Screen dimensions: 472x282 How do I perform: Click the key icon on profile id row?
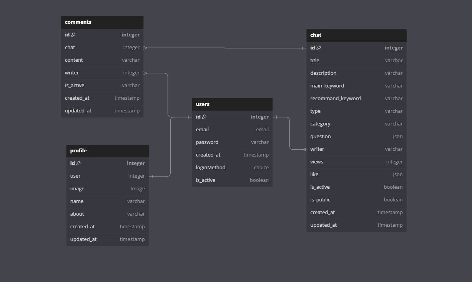pos(78,163)
